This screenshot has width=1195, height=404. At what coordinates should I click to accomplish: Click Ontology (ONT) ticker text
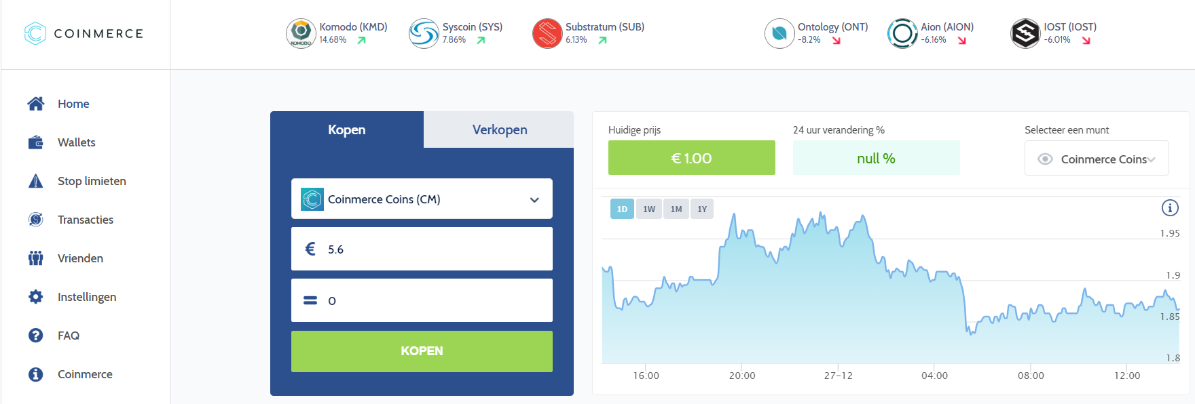[x=833, y=27]
